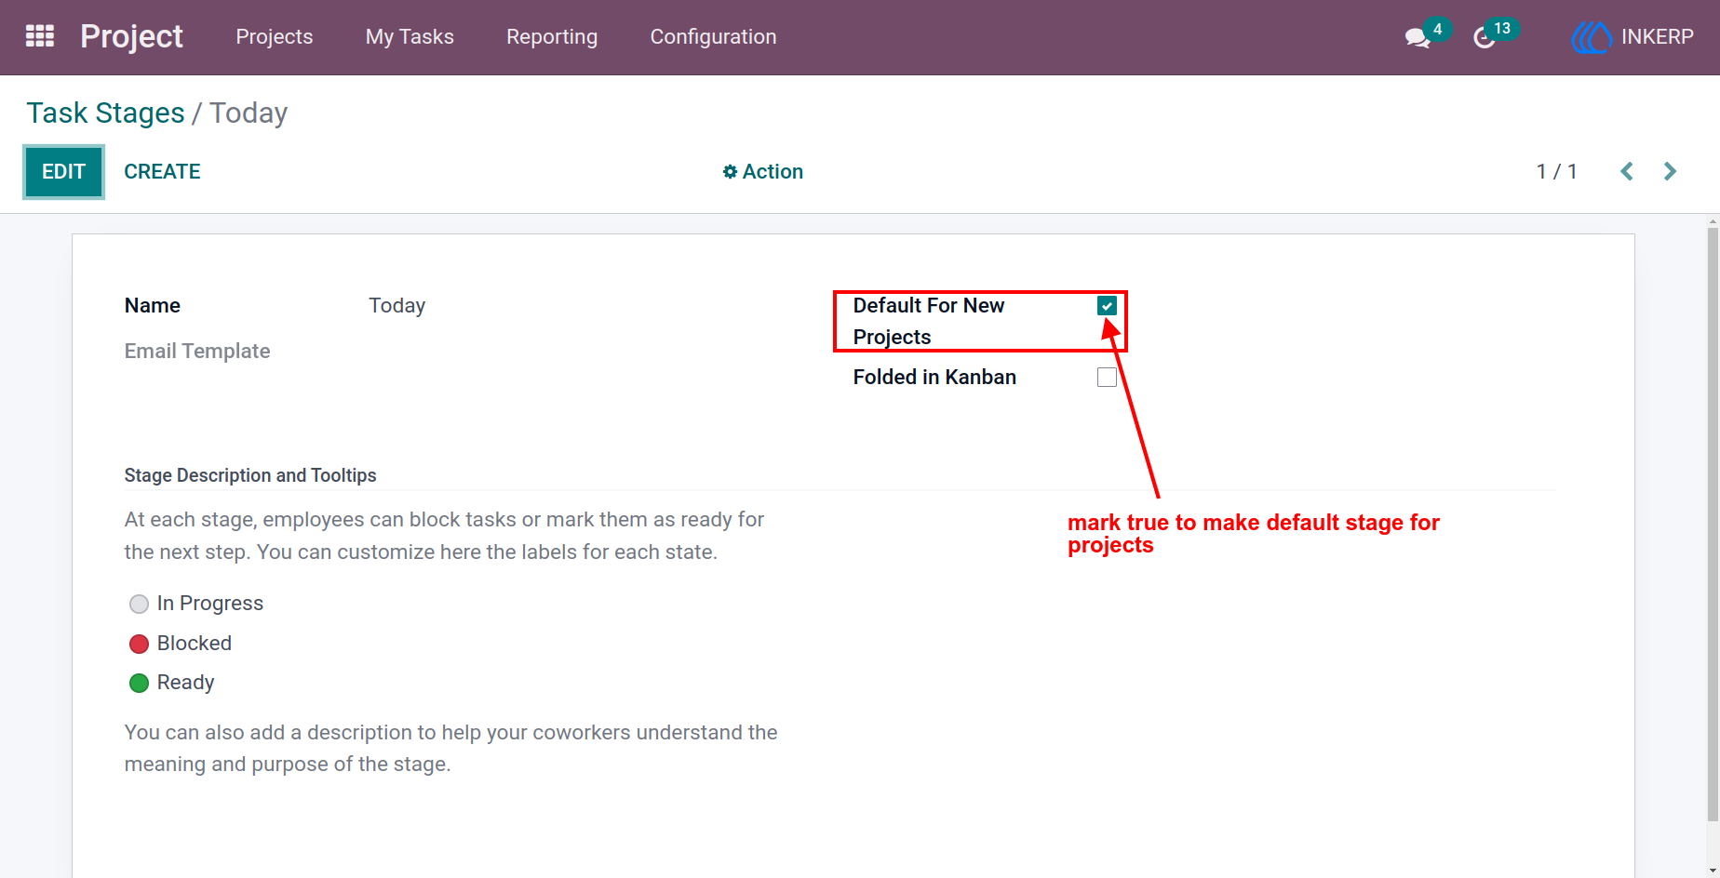This screenshot has height=878, width=1720.
Task: Click the grey In Progress status dot
Action: tap(140, 605)
